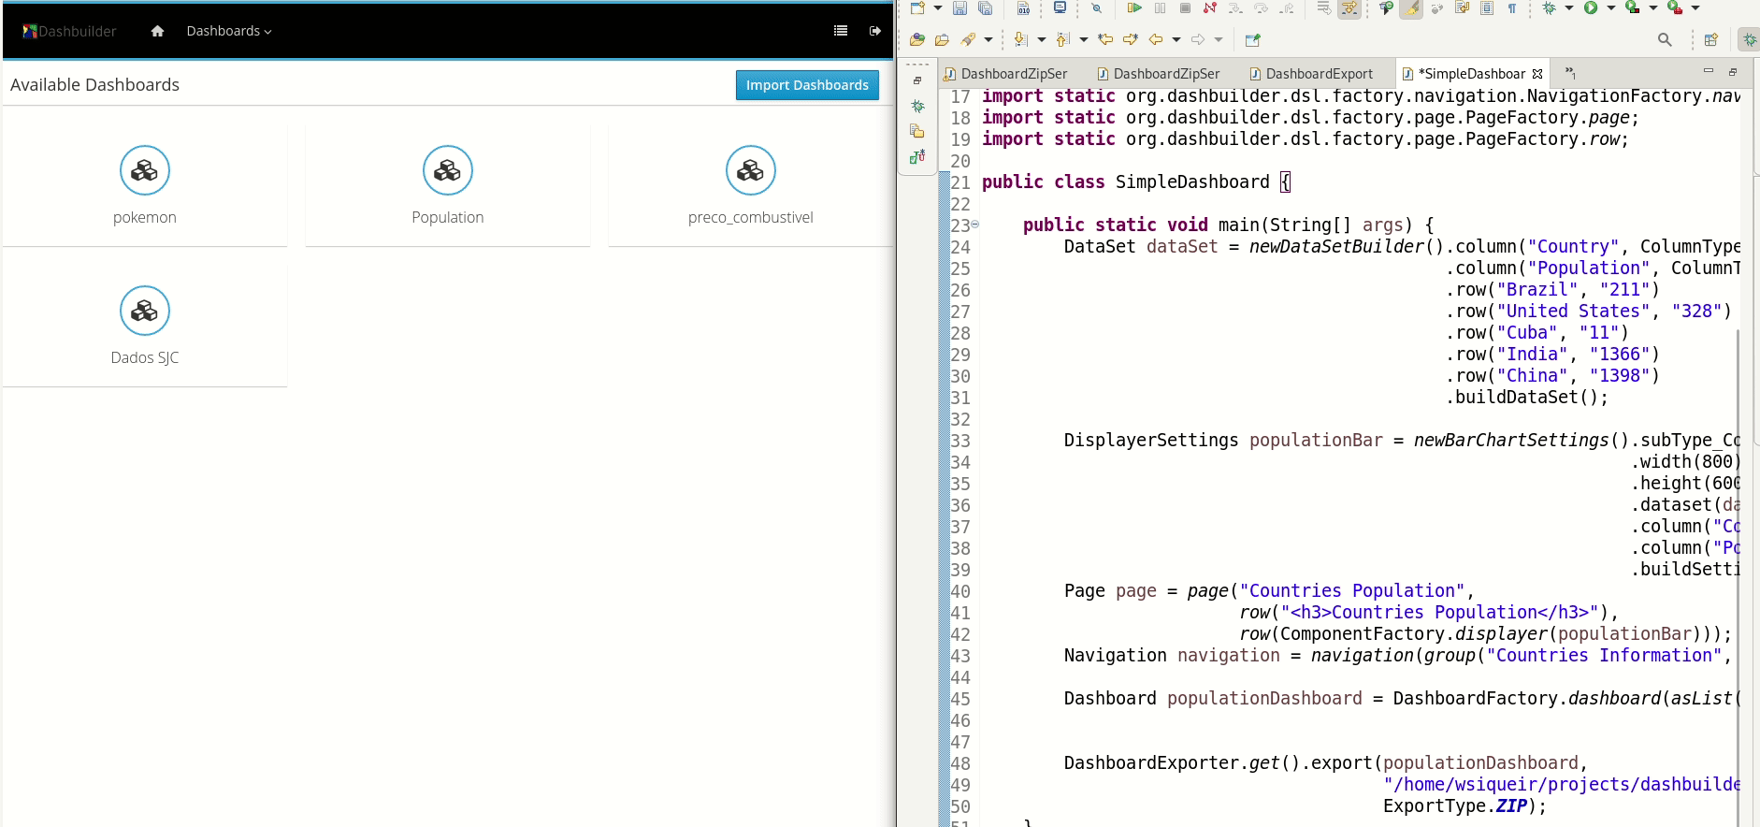Click the Resume debug icon in Eclipse
The image size is (1760, 827).
tap(1134, 8)
